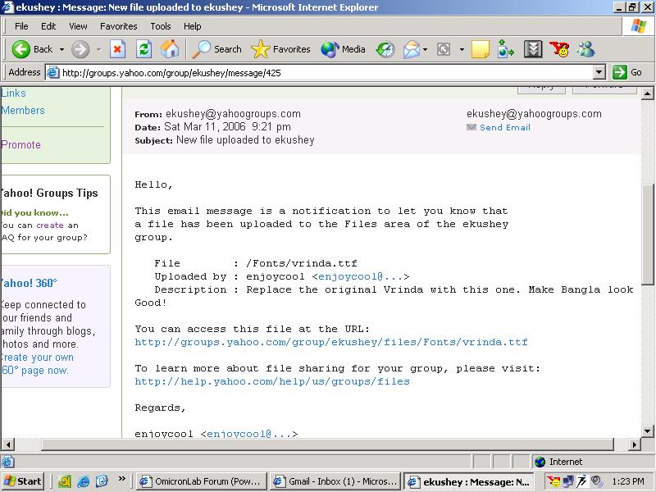The image size is (656, 492).
Task: Click the Mail envelope toolbar icon
Action: click(x=412, y=49)
